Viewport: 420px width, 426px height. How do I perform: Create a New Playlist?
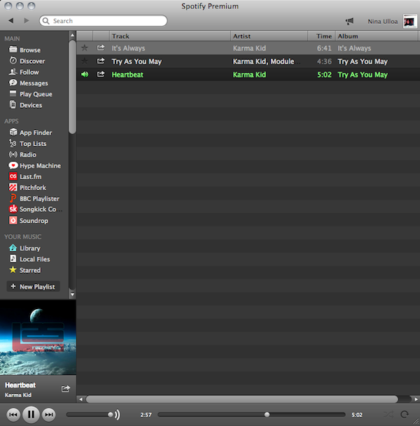tap(33, 286)
